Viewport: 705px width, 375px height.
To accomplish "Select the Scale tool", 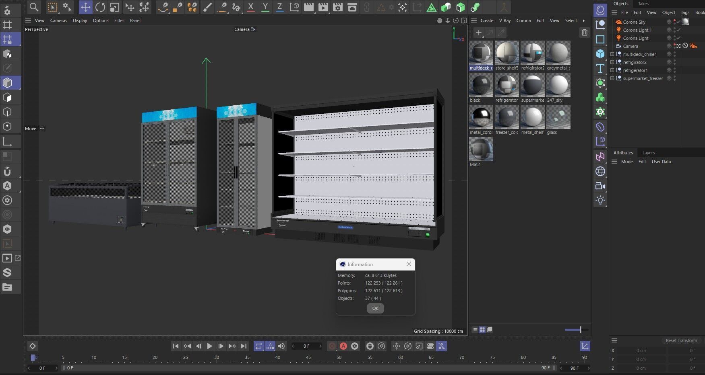I will point(115,7).
